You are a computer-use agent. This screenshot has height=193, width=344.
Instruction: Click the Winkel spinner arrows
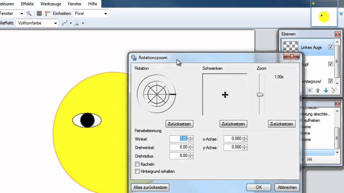(x=191, y=139)
